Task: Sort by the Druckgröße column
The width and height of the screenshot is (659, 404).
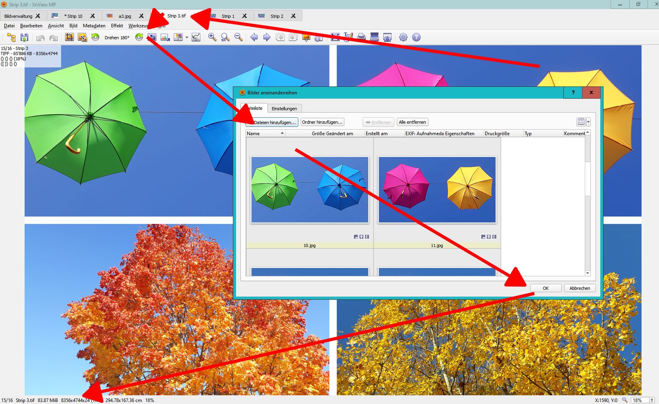Action: click(x=503, y=134)
